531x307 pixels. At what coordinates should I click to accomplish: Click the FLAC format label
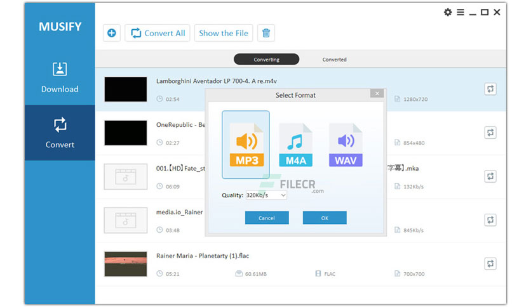click(x=330, y=274)
